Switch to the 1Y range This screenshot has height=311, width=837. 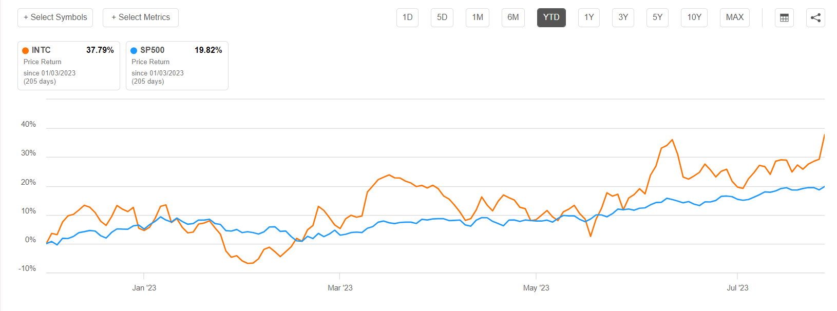589,17
